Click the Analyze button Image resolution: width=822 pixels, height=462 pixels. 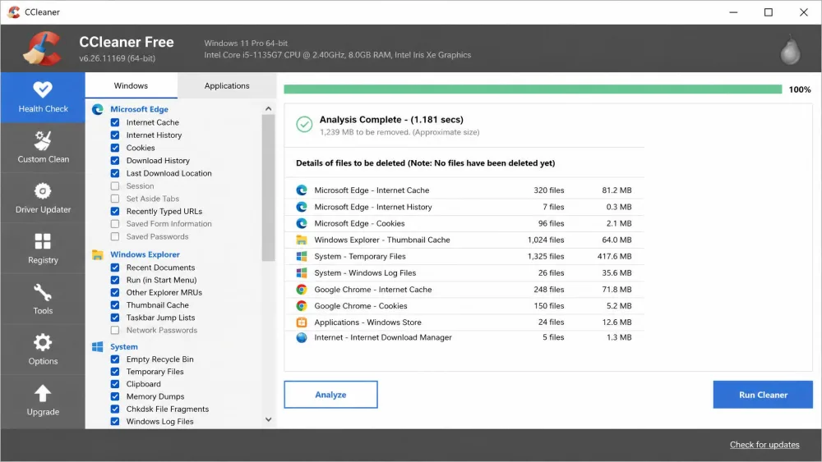(330, 395)
